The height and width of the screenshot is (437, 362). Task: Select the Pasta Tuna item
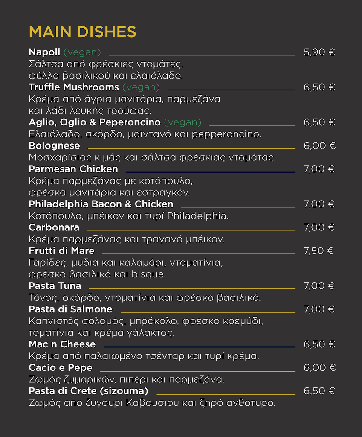click(55, 286)
